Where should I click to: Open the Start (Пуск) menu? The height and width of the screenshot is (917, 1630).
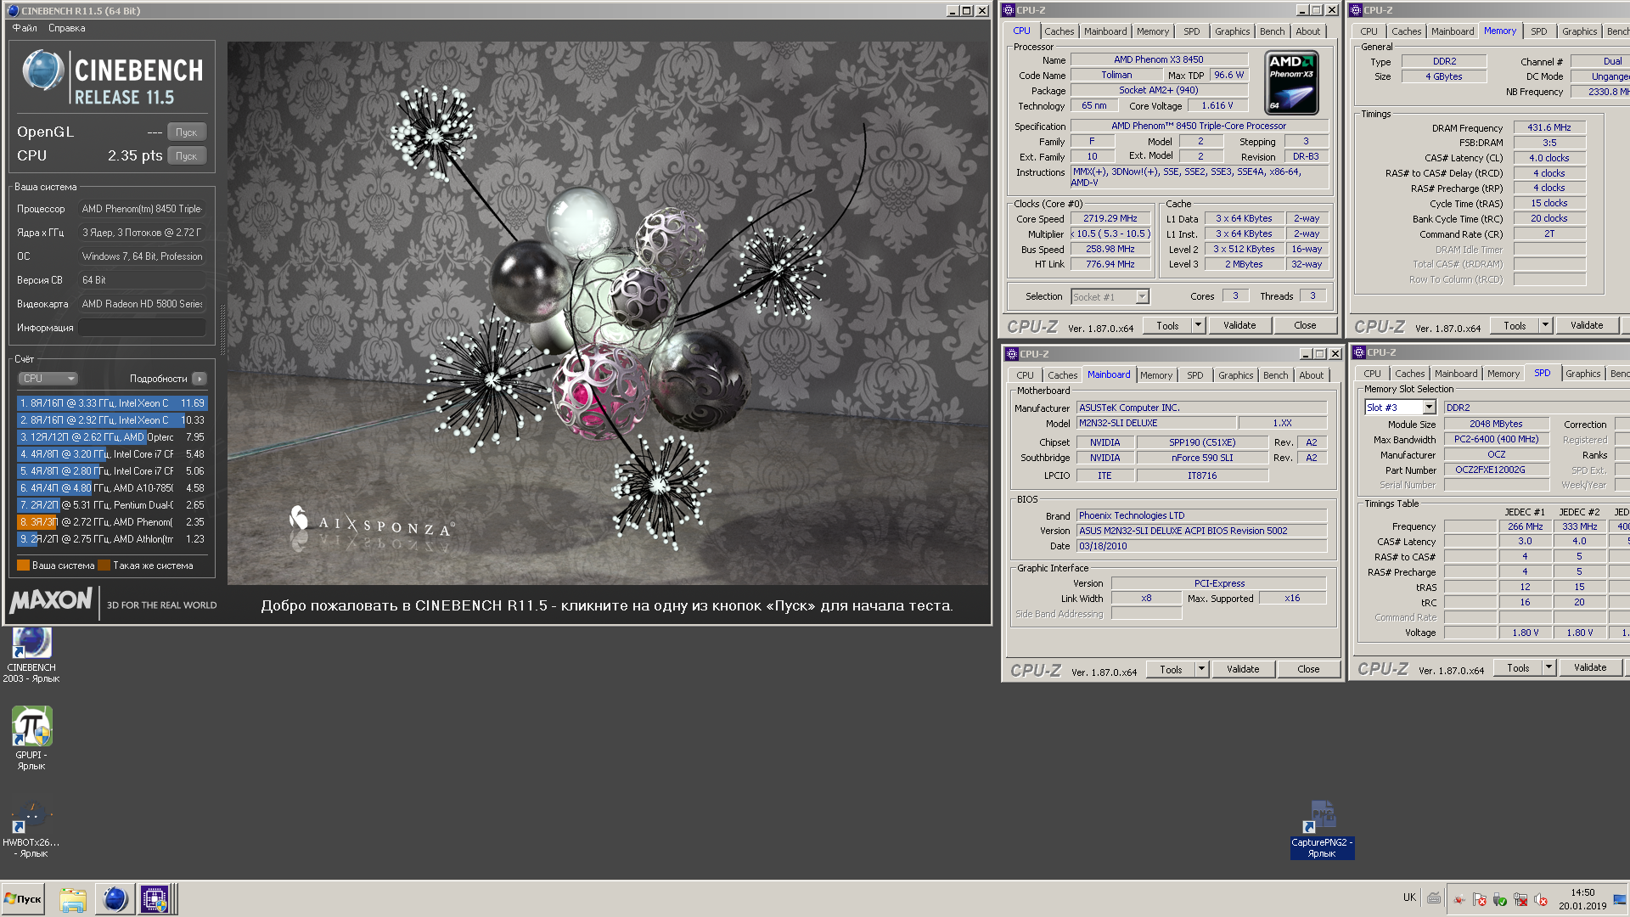pyautogui.click(x=23, y=899)
